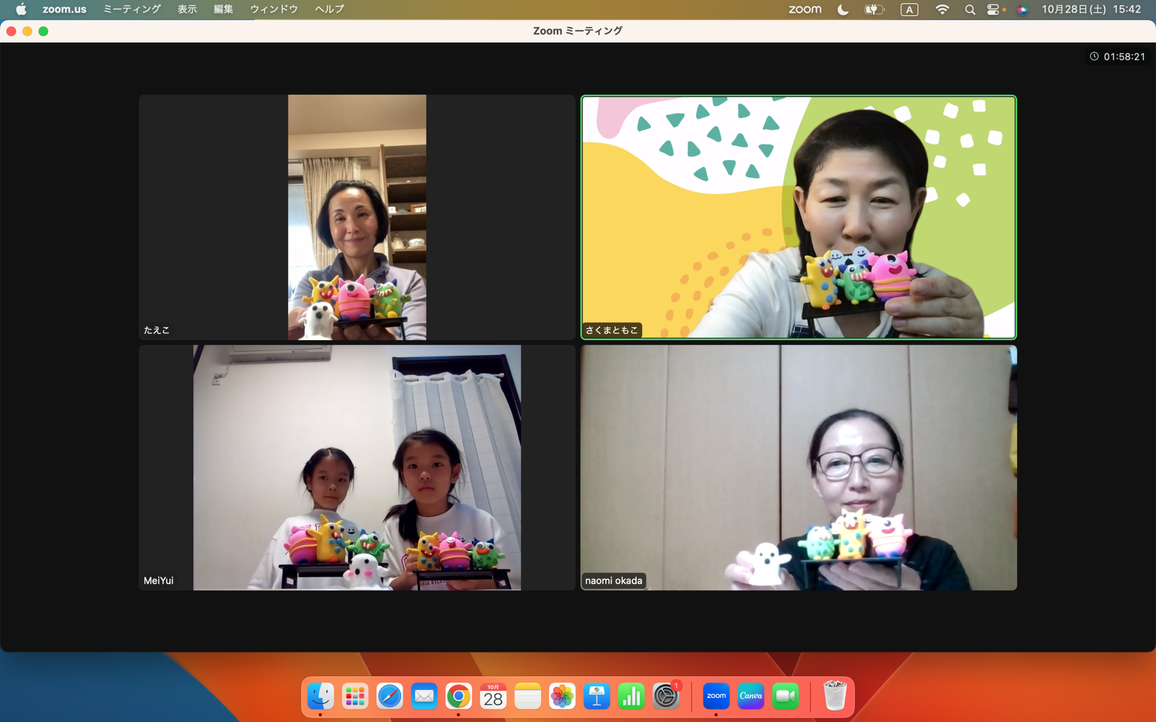Click the Zoom ミーティング window title

pyautogui.click(x=578, y=31)
